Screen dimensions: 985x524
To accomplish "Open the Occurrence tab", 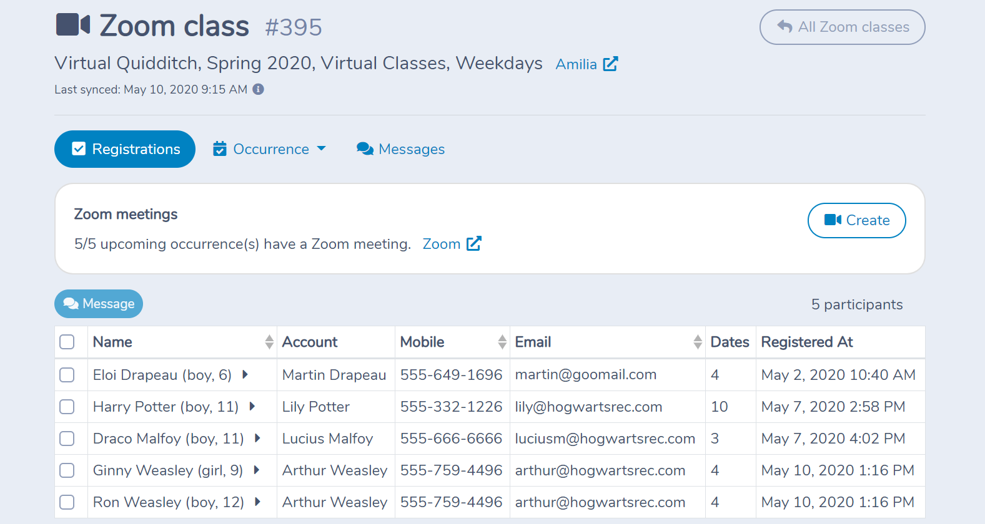I will (269, 149).
